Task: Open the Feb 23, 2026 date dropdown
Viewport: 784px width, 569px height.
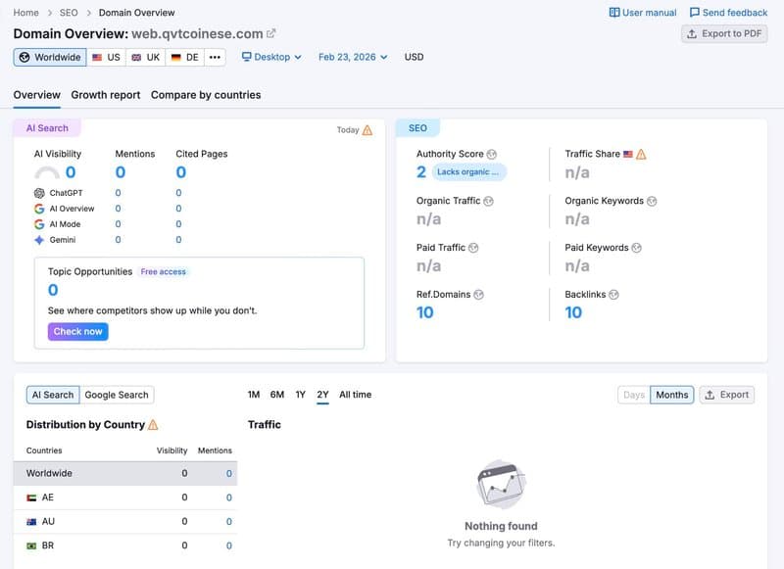Action: tap(353, 57)
